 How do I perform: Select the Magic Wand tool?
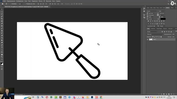(x=2, y=16)
